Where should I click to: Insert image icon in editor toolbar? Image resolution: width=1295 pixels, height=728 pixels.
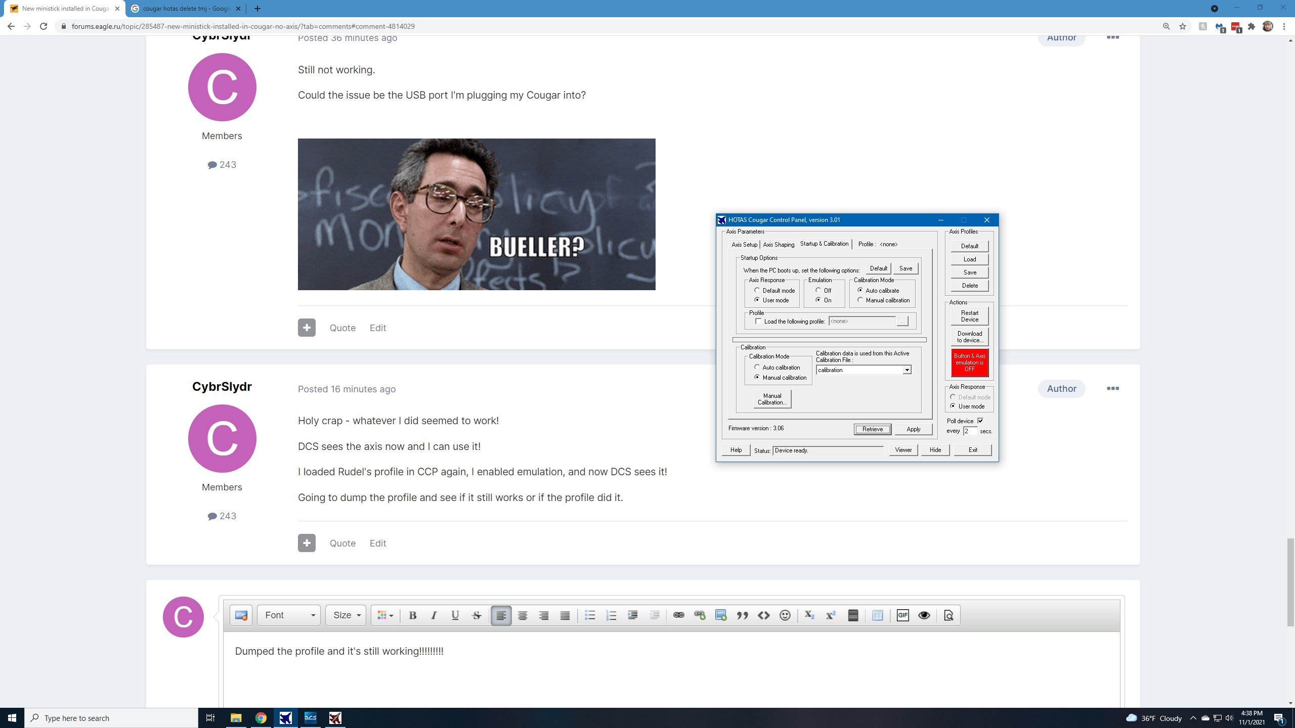(721, 615)
